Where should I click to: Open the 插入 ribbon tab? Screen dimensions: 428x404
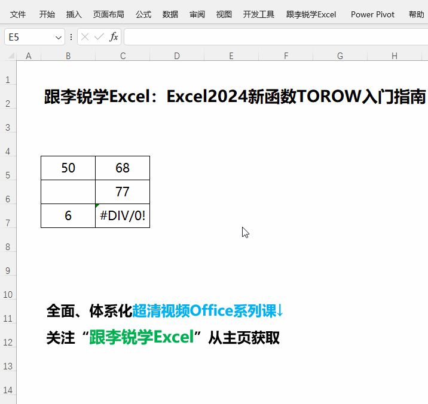point(74,14)
